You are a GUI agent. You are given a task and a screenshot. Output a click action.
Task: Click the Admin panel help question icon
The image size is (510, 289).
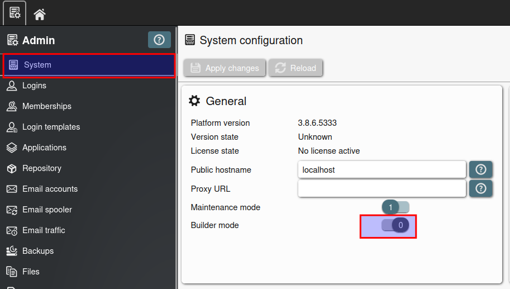159,40
